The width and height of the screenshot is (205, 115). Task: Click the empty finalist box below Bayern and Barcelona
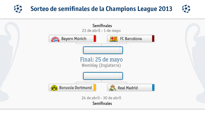[x=103, y=50]
